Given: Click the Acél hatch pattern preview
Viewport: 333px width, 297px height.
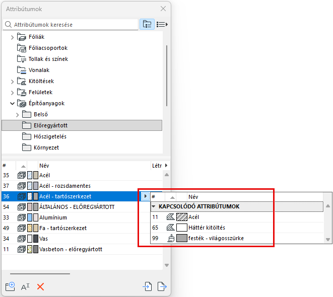Looking at the screenshot, I should click(x=182, y=217).
